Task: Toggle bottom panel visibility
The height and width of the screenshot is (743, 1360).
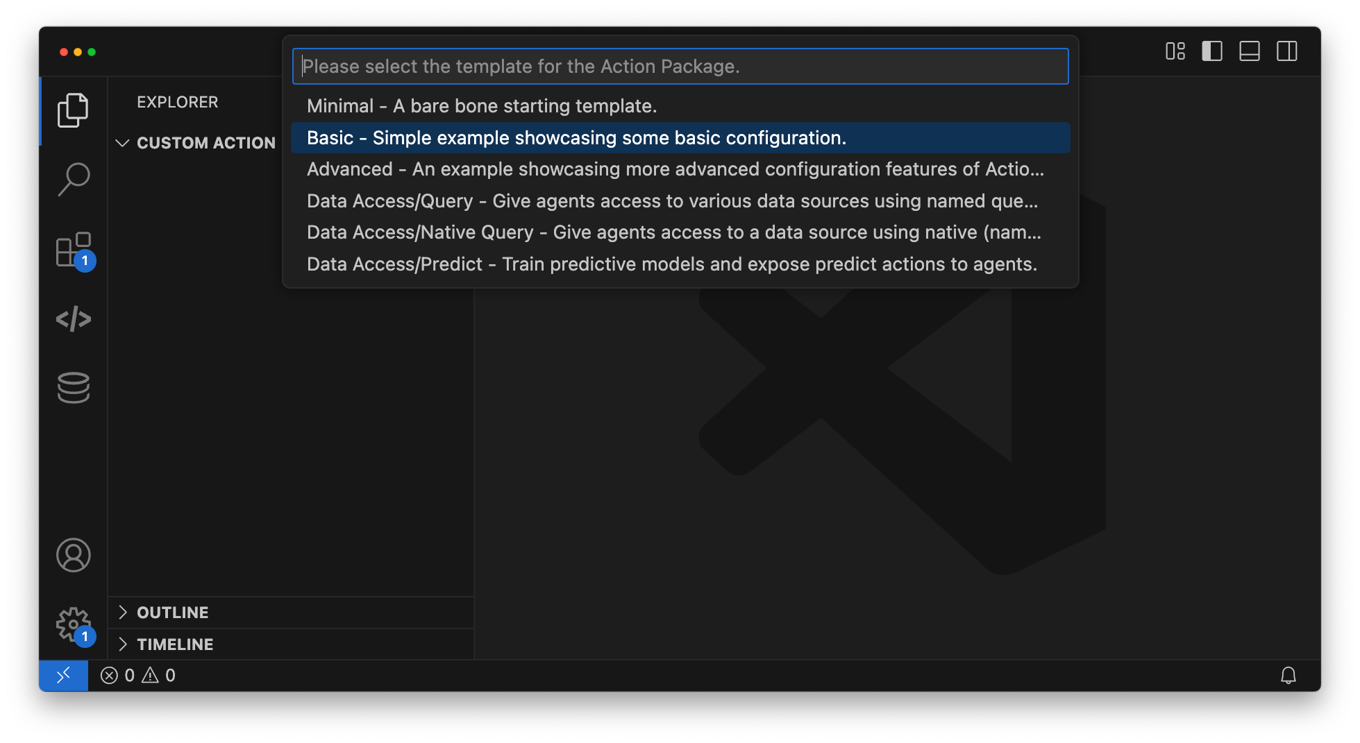Action: pyautogui.click(x=1249, y=51)
